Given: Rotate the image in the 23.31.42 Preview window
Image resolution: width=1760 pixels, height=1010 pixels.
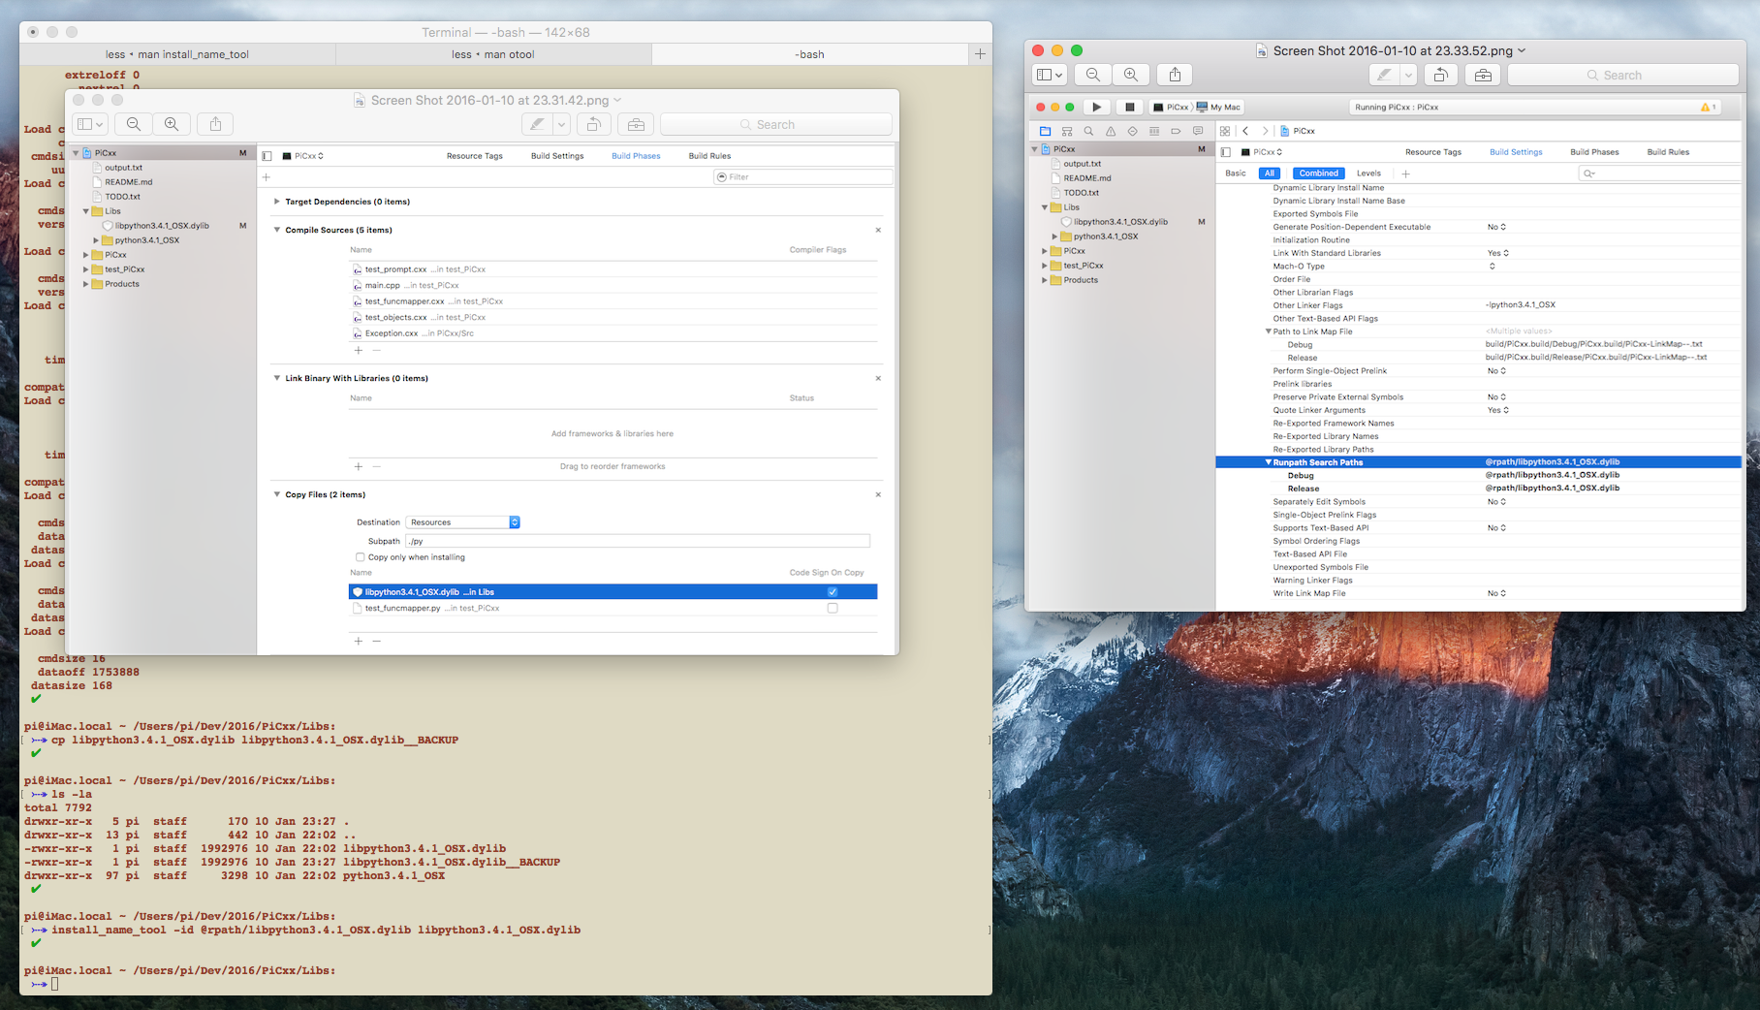Looking at the screenshot, I should [x=594, y=124].
